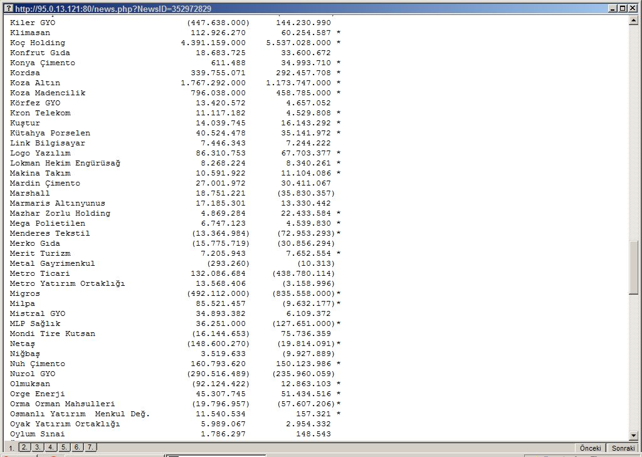Click the scroll up arrow
The height and width of the screenshot is (457, 642).
point(633,20)
